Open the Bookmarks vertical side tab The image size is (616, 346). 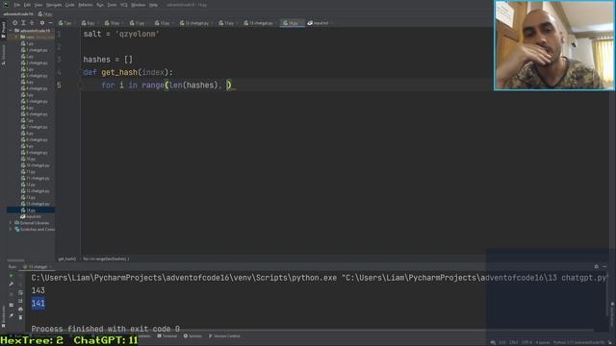click(x=3, y=316)
